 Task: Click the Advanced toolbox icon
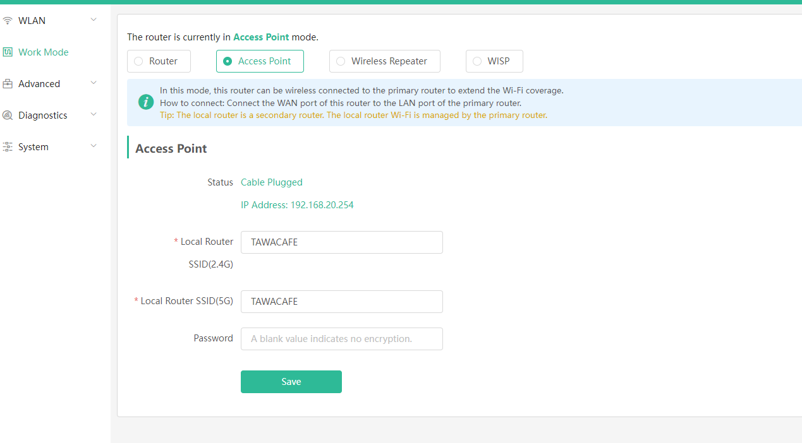(x=8, y=84)
